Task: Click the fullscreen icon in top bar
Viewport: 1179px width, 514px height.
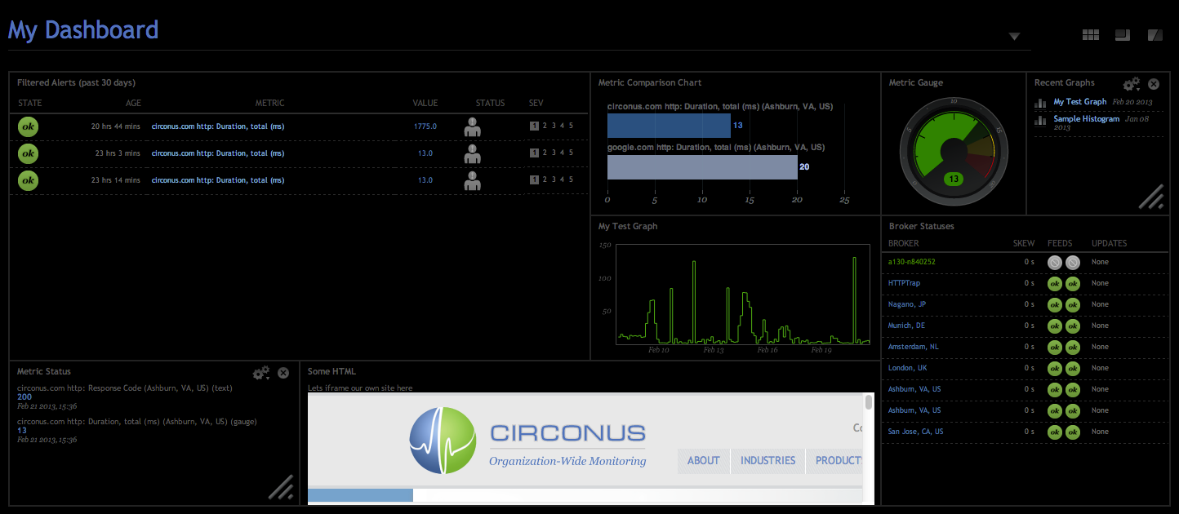Action: tap(1123, 34)
